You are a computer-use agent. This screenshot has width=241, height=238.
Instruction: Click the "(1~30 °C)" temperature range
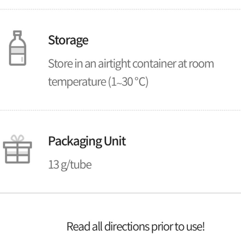pyautogui.click(x=128, y=82)
